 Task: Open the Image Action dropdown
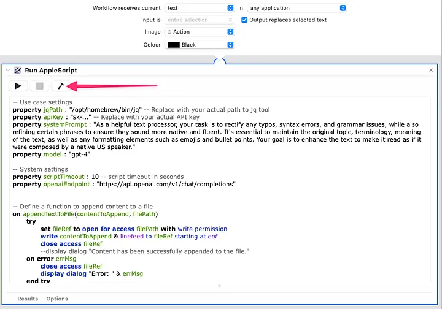(200, 32)
